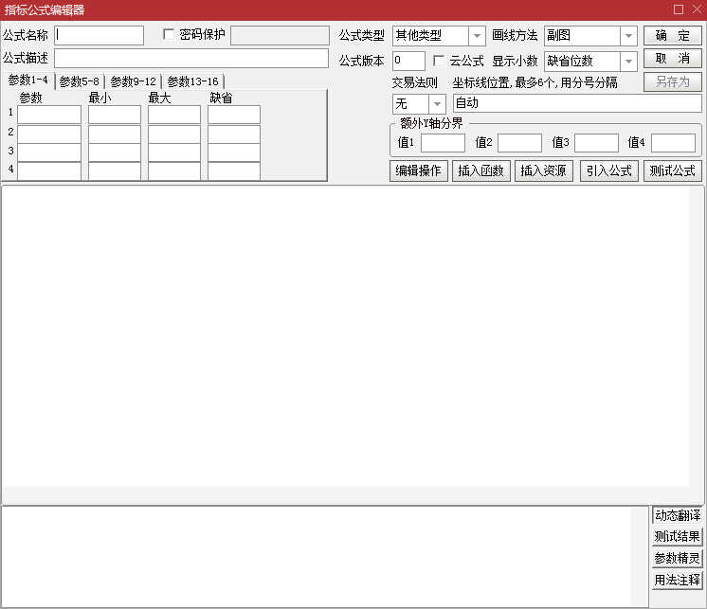Image resolution: width=707 pixels, height=609 pixels.
Task: Select the 测试结果 side tab
Action: tap(678, 536)
